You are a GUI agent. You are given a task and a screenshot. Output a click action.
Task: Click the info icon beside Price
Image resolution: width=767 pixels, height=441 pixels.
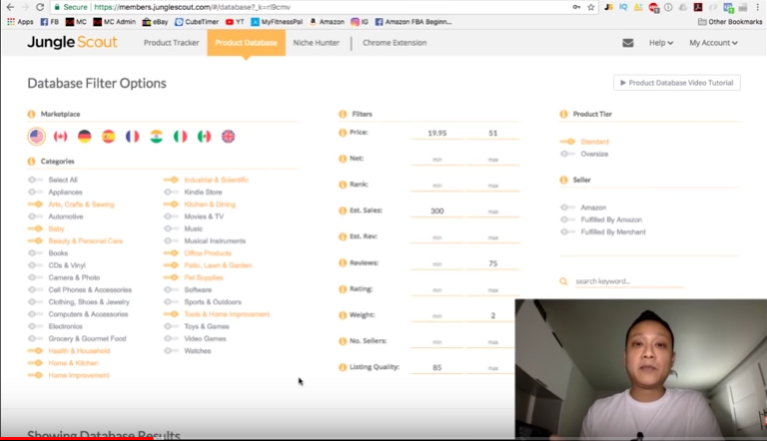343,133
